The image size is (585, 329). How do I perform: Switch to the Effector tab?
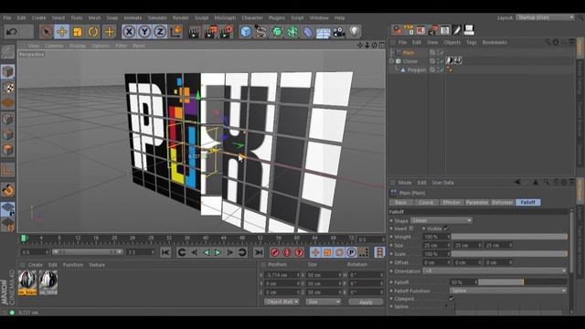pyautogui.click(x=451, y=202)
